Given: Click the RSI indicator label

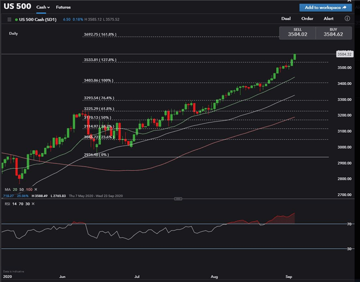Looking at the screenshot, I should click(x=7, y=204).
